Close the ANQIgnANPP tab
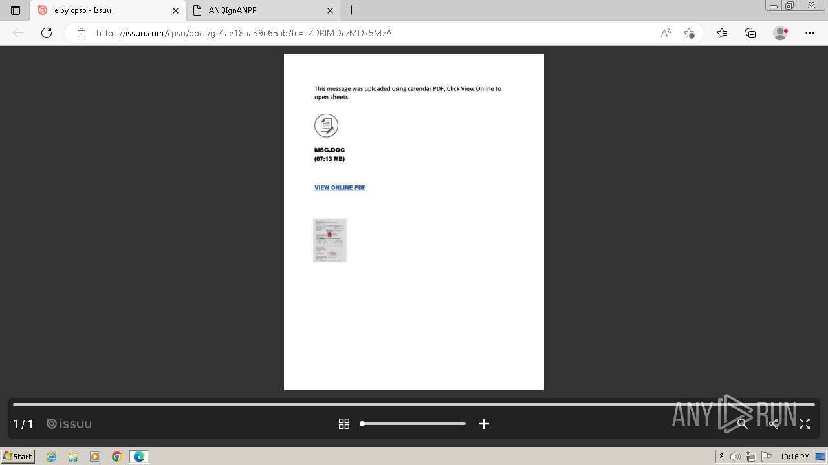The image size is (828, 465). (330, 10)
